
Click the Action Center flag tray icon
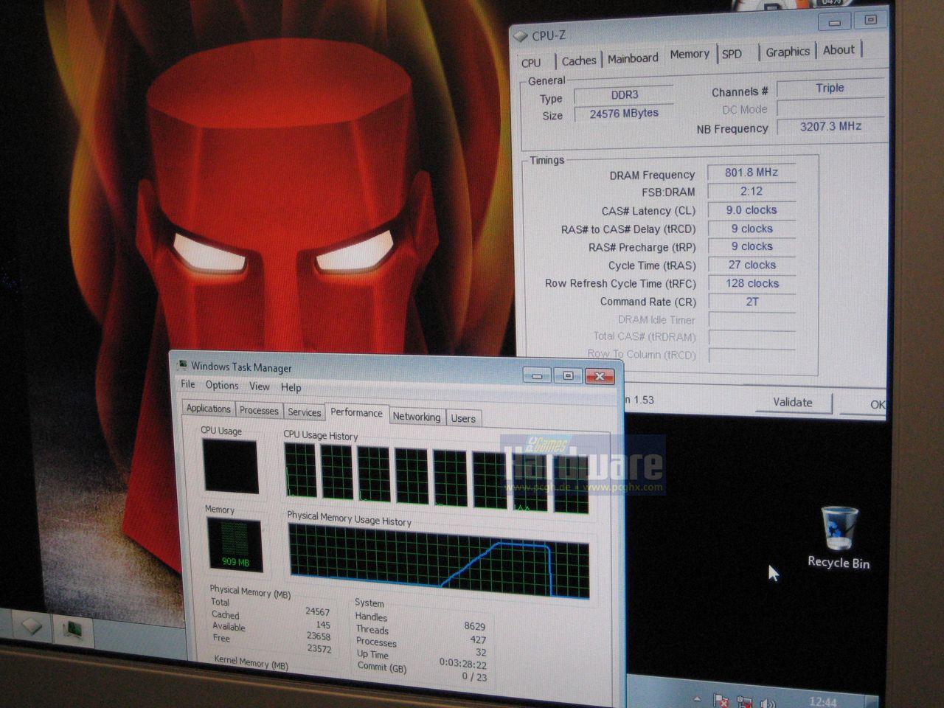(x=721, y=701)
